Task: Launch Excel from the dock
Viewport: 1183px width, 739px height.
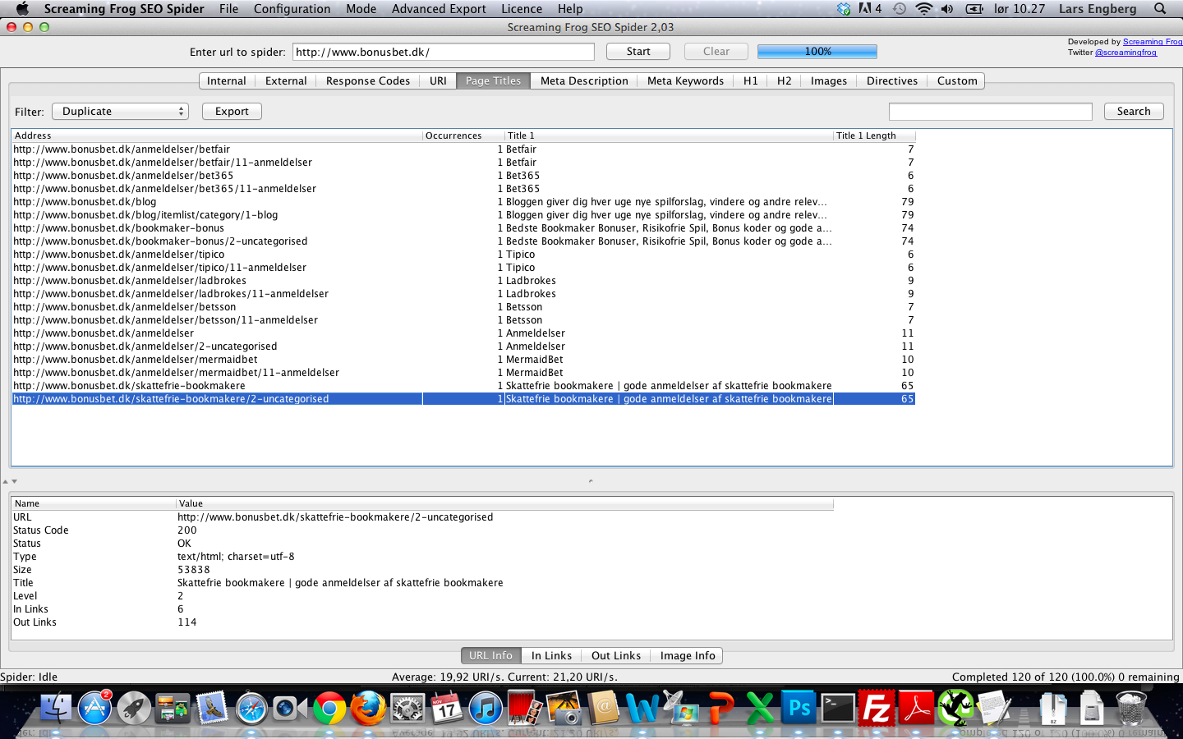Action: 760,707
